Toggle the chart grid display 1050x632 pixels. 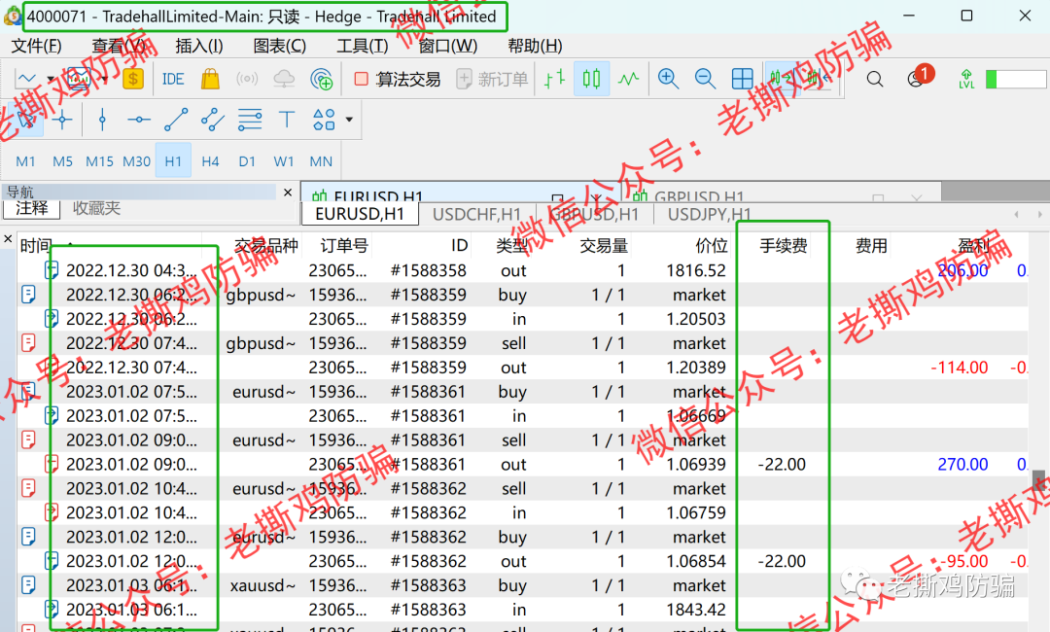[742, 79]
